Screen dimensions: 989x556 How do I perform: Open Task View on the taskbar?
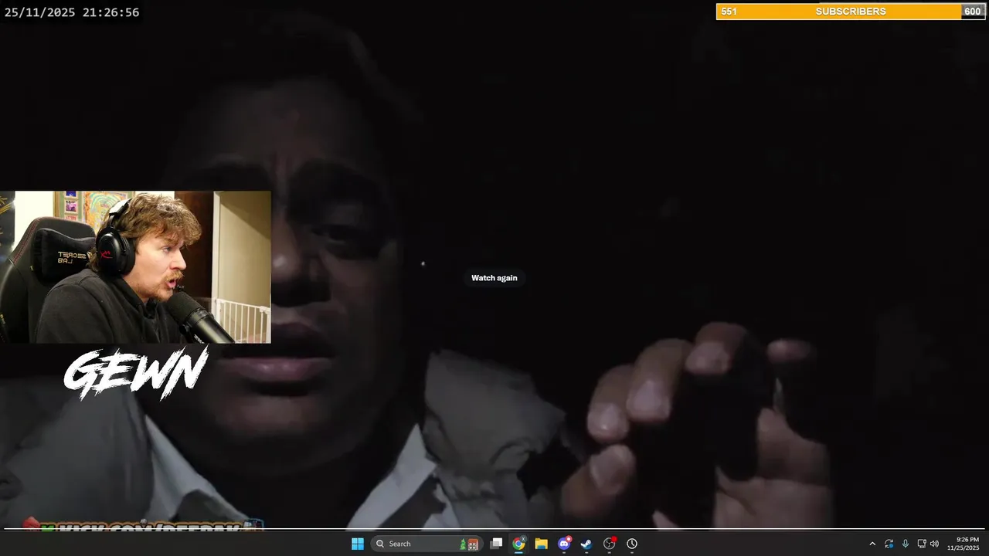[496, 544]
